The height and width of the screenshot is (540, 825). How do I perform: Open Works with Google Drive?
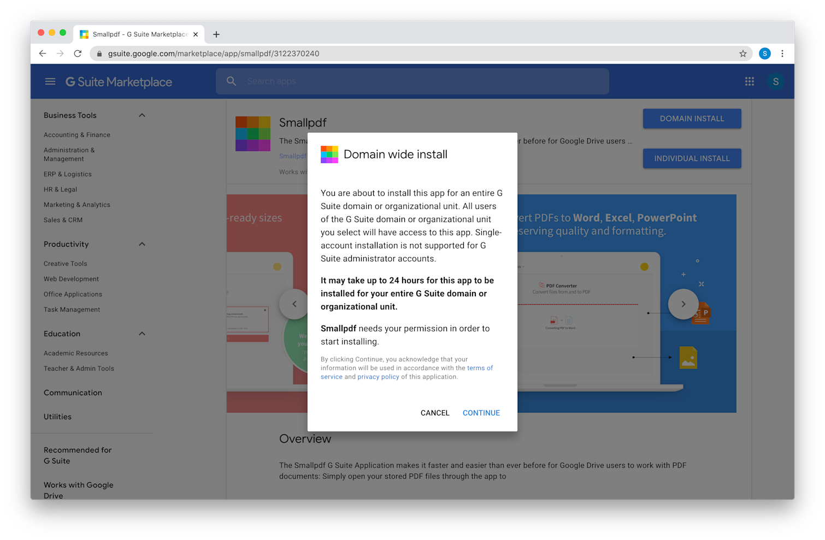click(x=79, y=490)
